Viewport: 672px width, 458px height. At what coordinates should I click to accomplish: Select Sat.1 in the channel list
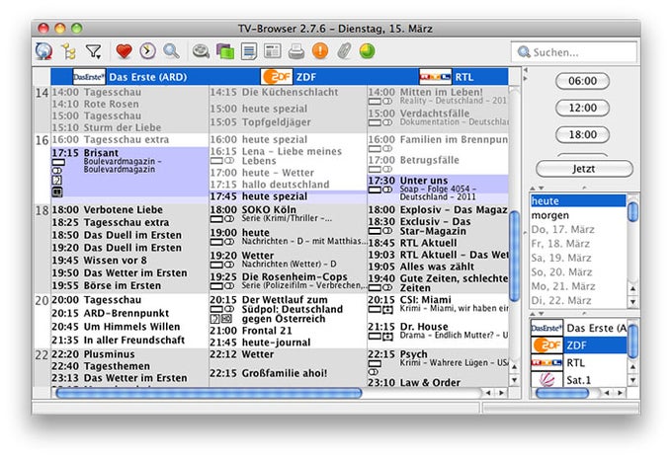click(578, 380)
